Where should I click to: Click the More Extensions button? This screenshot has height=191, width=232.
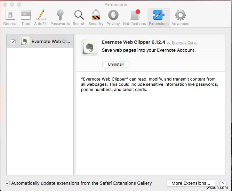(191, 183)
